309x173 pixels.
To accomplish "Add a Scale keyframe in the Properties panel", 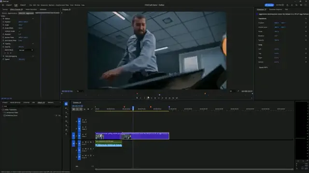I will click(x=306, y=32).
